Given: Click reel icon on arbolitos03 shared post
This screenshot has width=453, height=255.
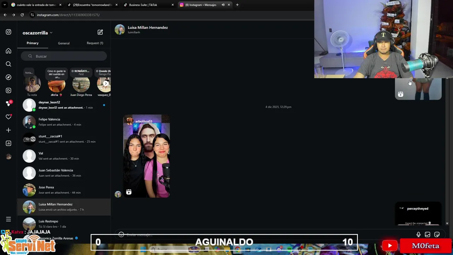Looking at the screenshot, I should point(129,192).
